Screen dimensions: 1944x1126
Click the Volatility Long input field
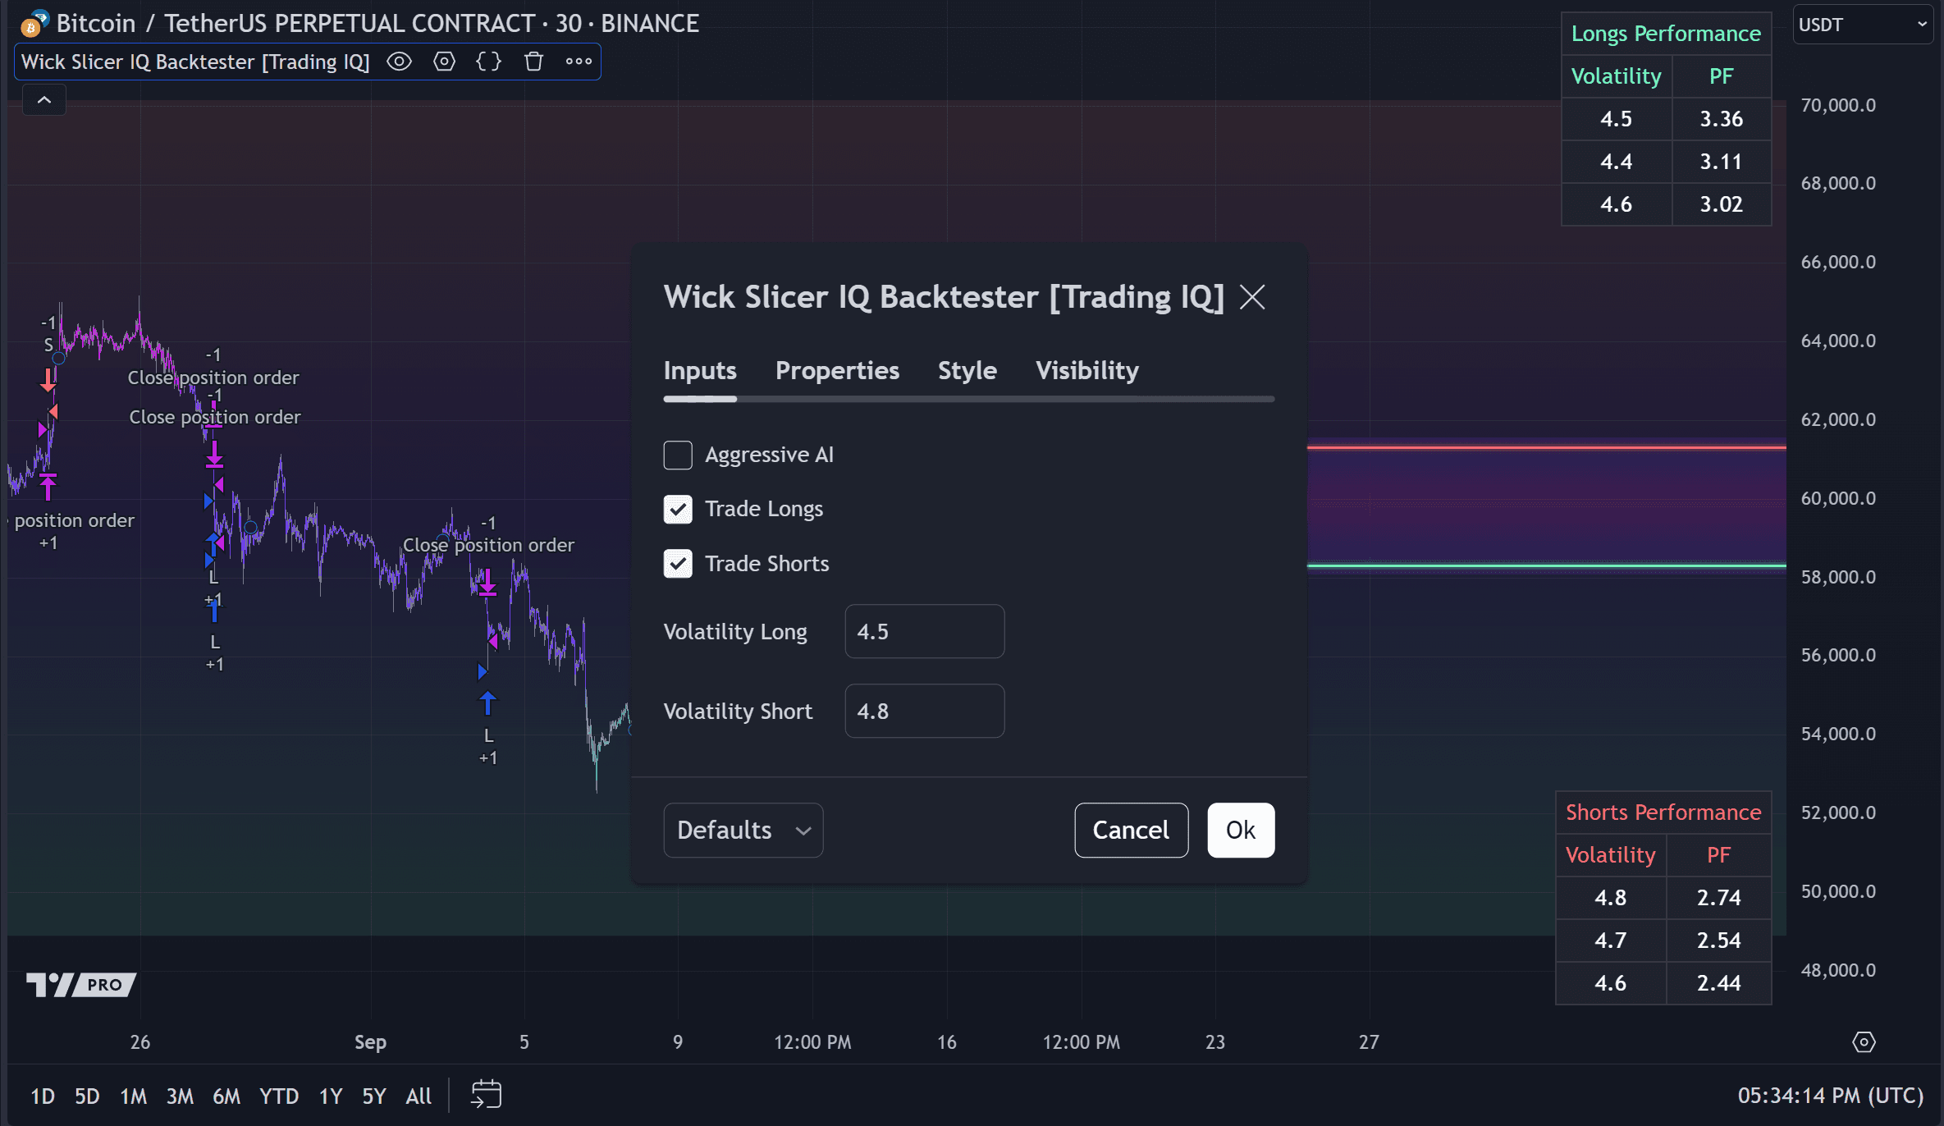(x=924, y=631)
